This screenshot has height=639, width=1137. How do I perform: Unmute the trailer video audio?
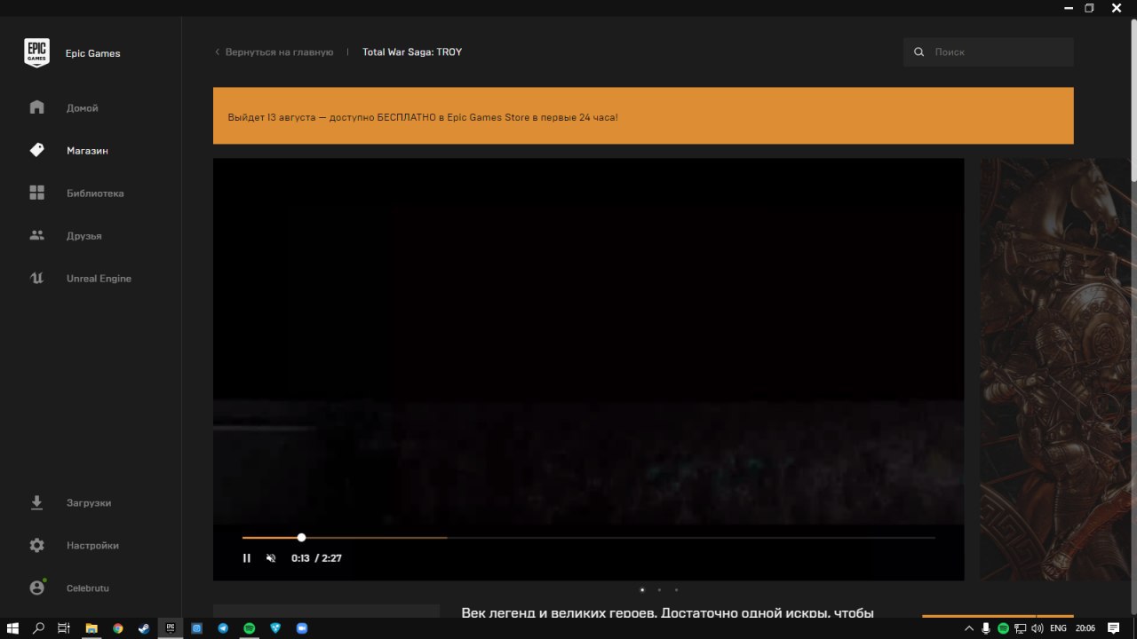click(x=271, y=558)
